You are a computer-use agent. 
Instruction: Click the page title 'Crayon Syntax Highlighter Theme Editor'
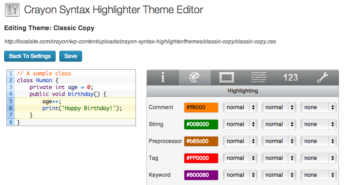pyautogui.click(x=114, y=10)
